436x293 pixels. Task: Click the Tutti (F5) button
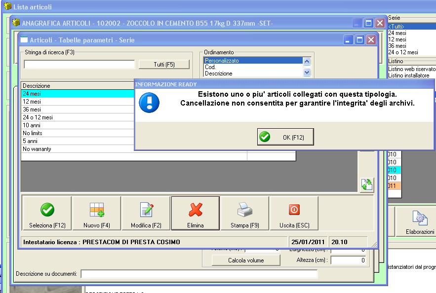[164, 65]
